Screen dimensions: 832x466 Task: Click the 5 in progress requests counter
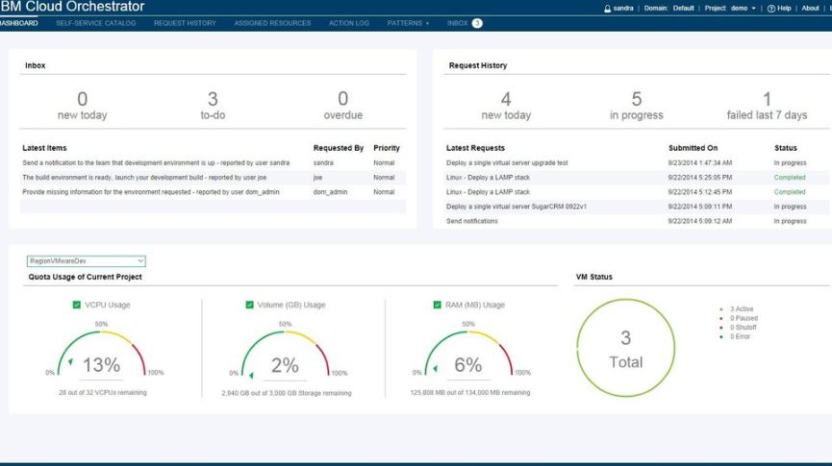tap(637, 106)
